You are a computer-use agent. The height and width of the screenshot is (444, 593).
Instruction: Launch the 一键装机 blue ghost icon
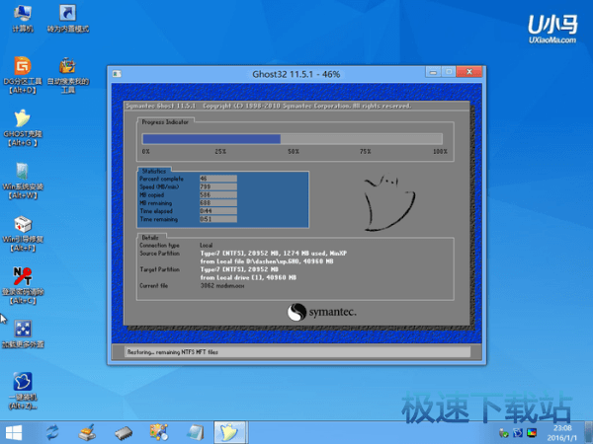(x=23, y=391)
